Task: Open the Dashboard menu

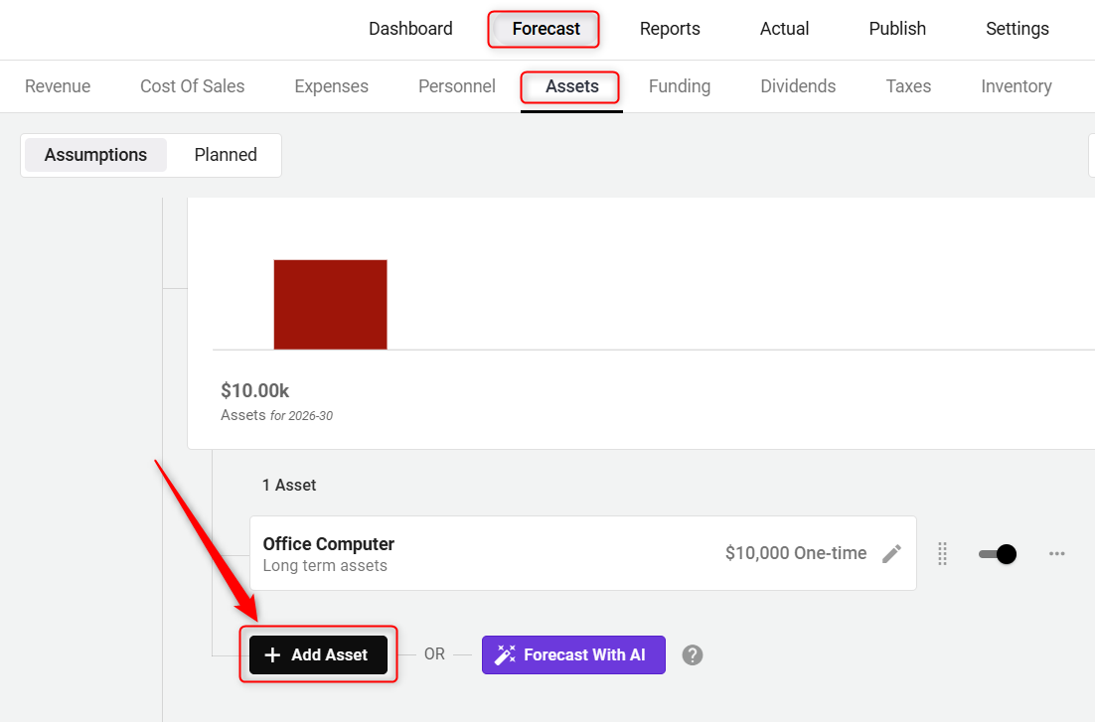Action: 410,29
